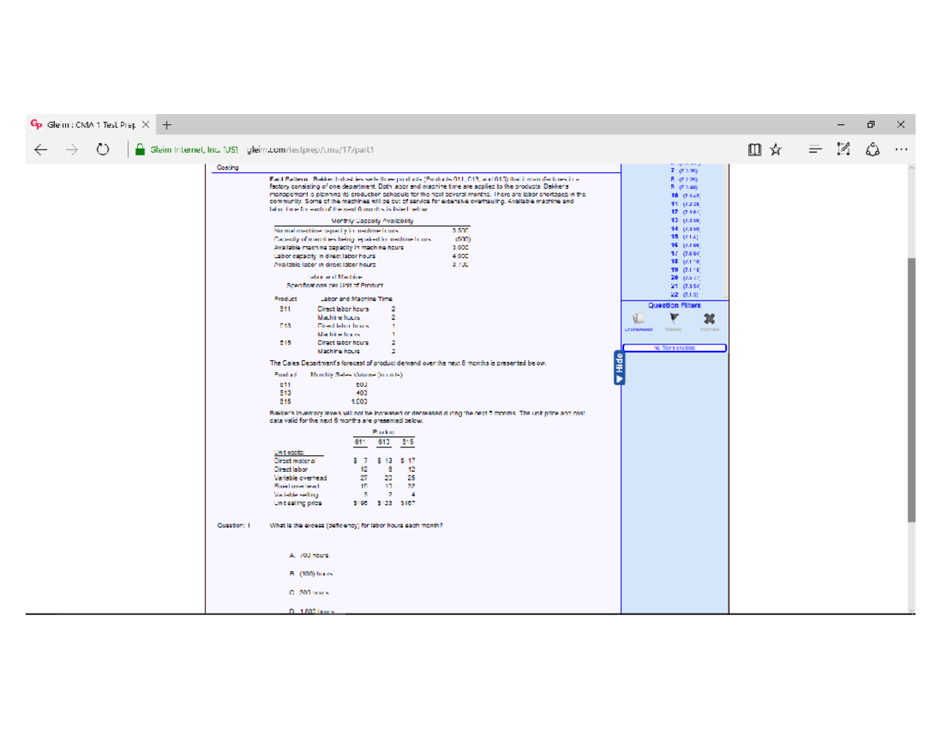This screenshot has height=729, width=943.
Task: Click the 'No filters enabled' status box
Action: (674, 348)
